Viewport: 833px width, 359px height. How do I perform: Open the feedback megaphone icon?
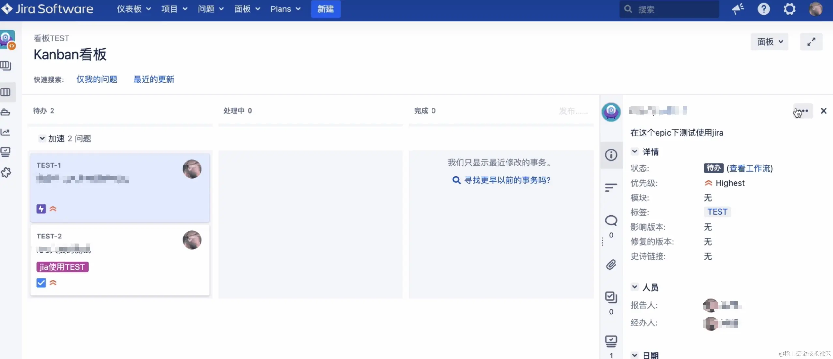[738, 9]
